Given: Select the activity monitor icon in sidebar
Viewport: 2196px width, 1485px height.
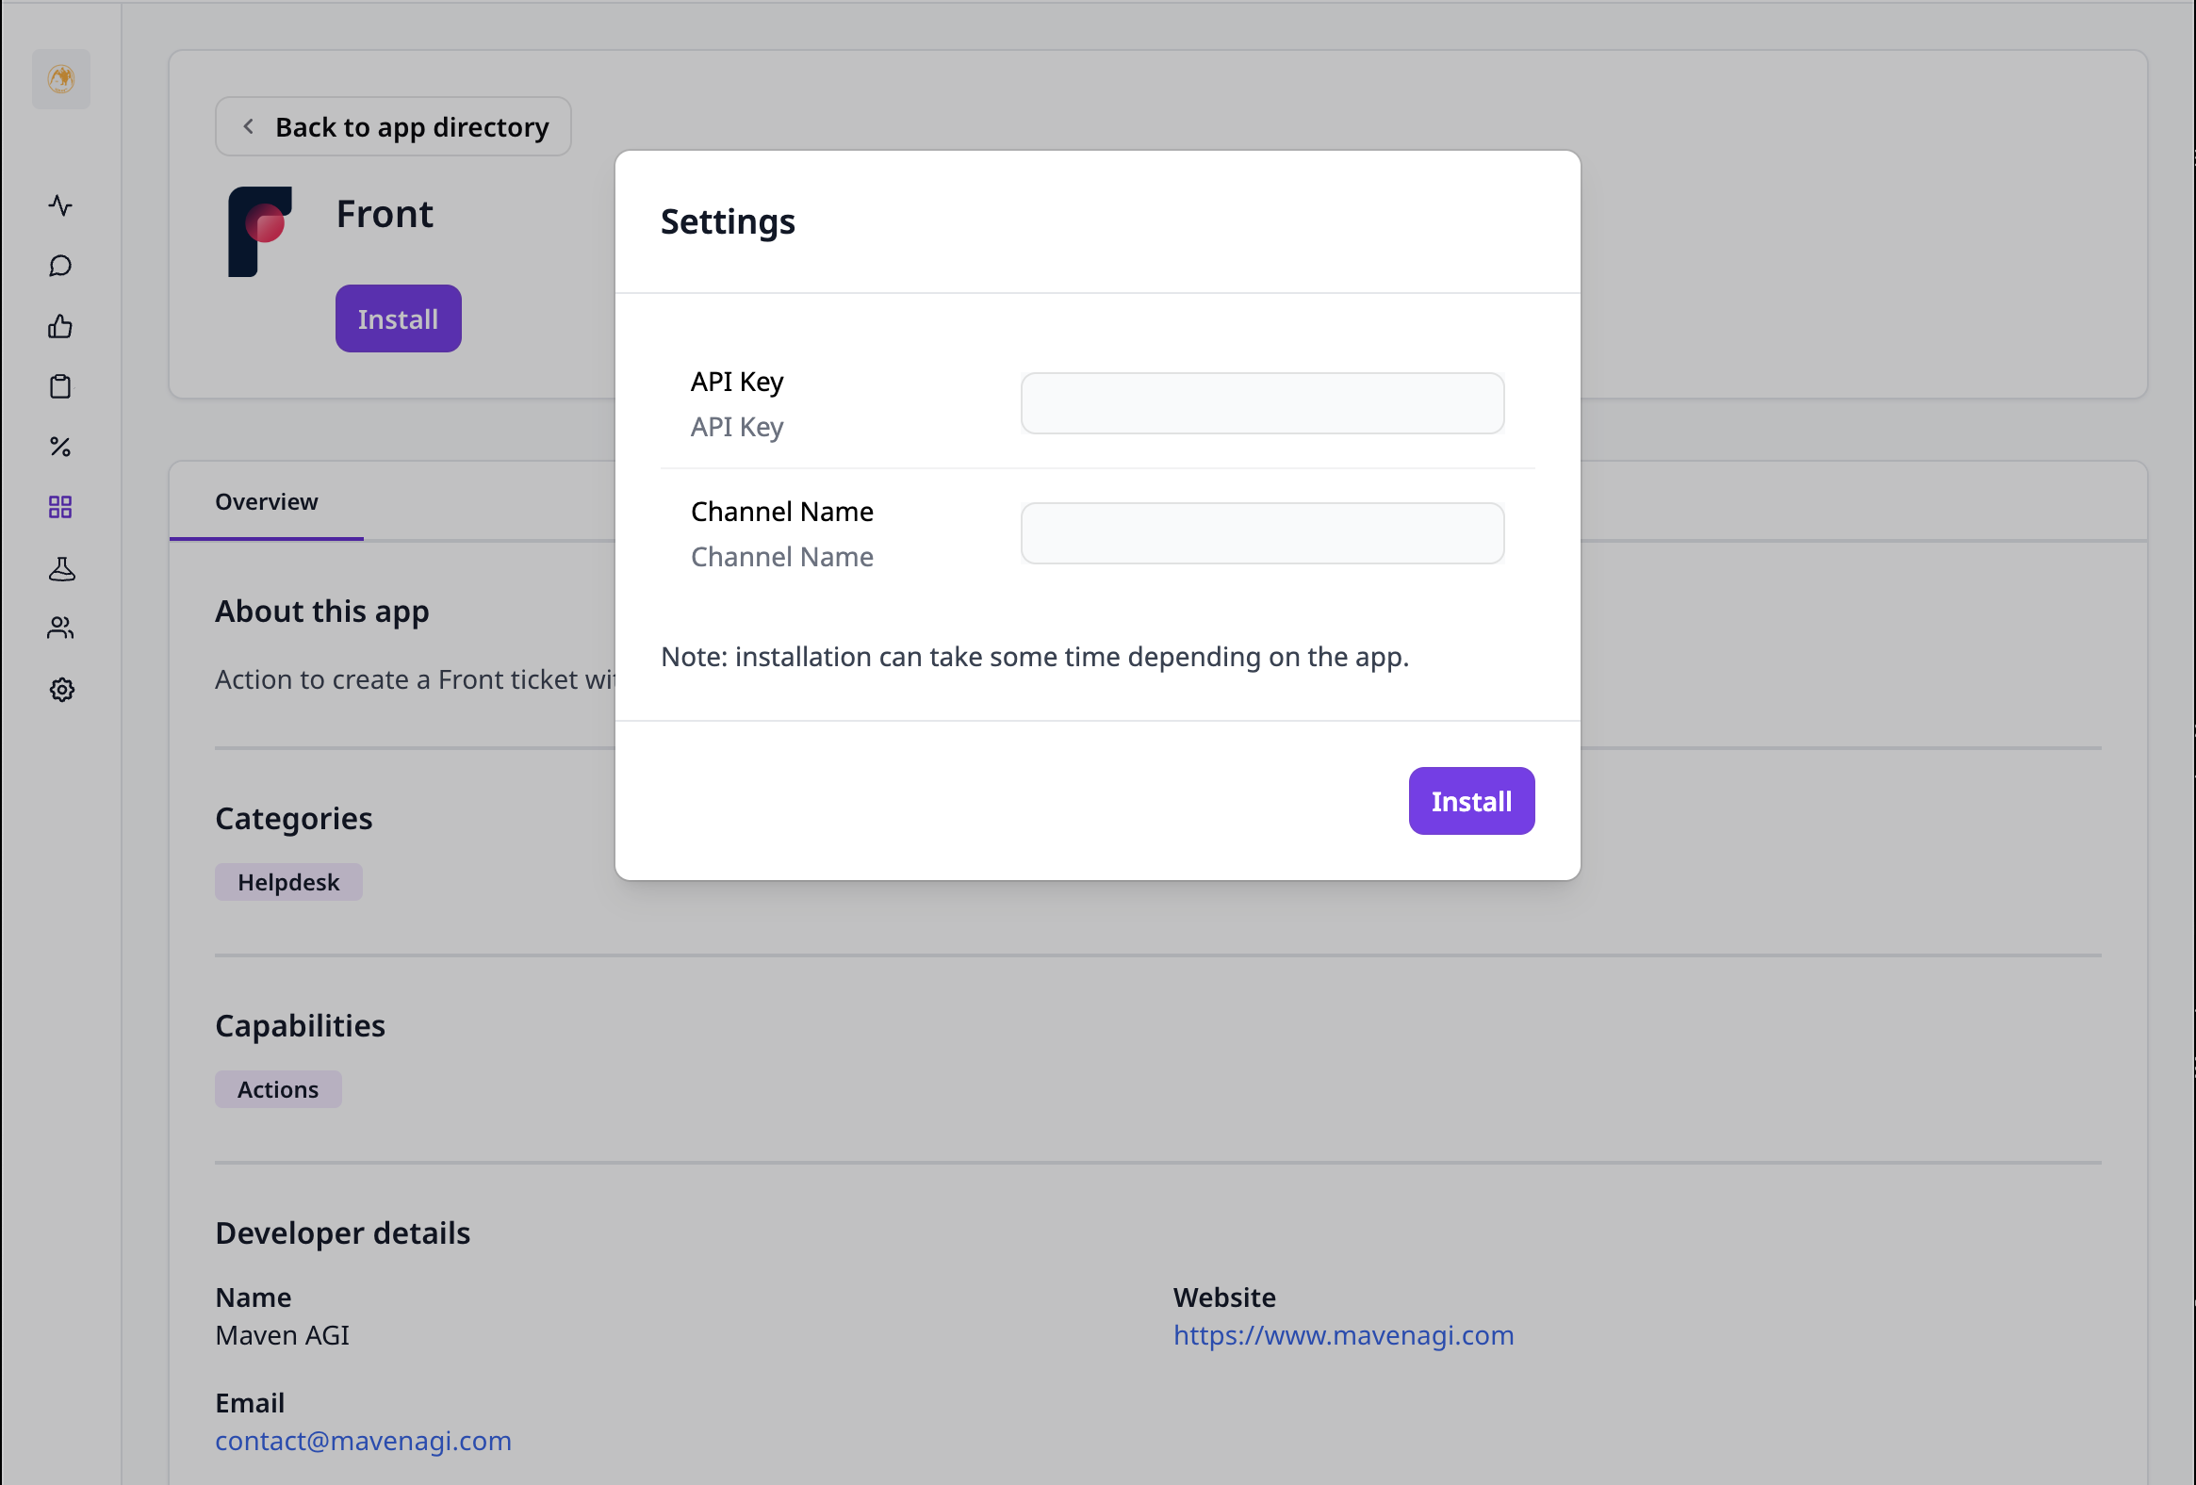Looking at the screenshot, I should coord(60,205).
